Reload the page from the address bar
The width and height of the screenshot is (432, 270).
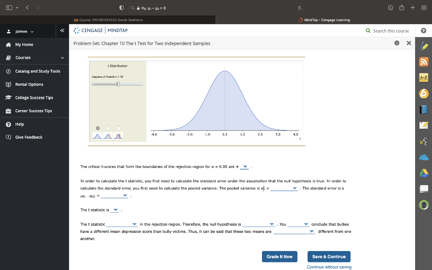(x=300, y=8)
